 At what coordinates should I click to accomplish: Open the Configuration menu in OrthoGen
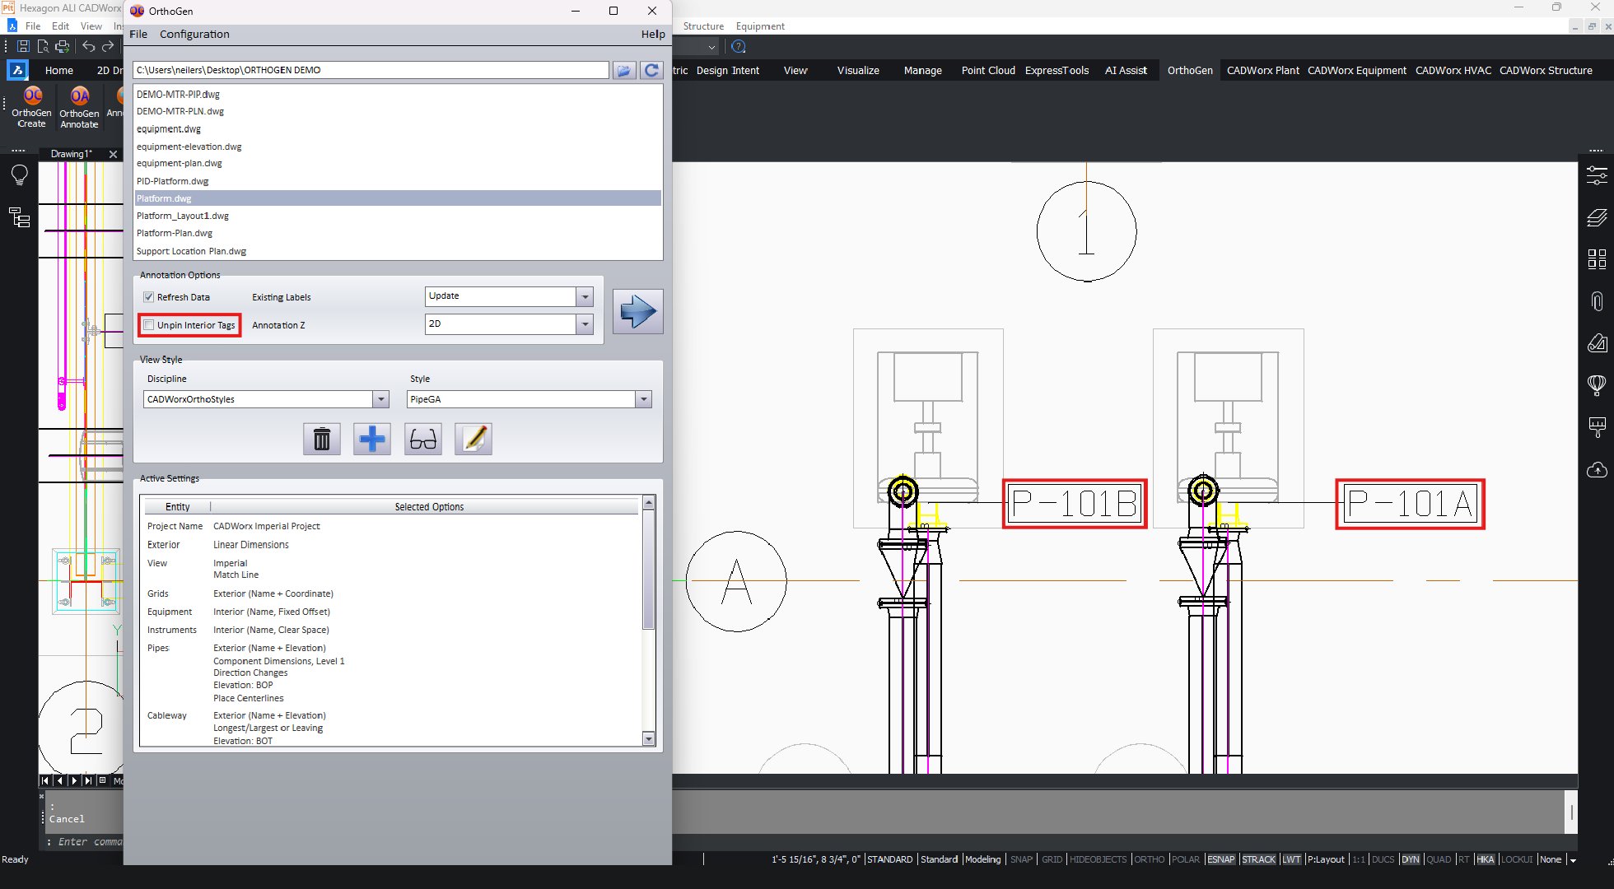(x=194, y=34)
